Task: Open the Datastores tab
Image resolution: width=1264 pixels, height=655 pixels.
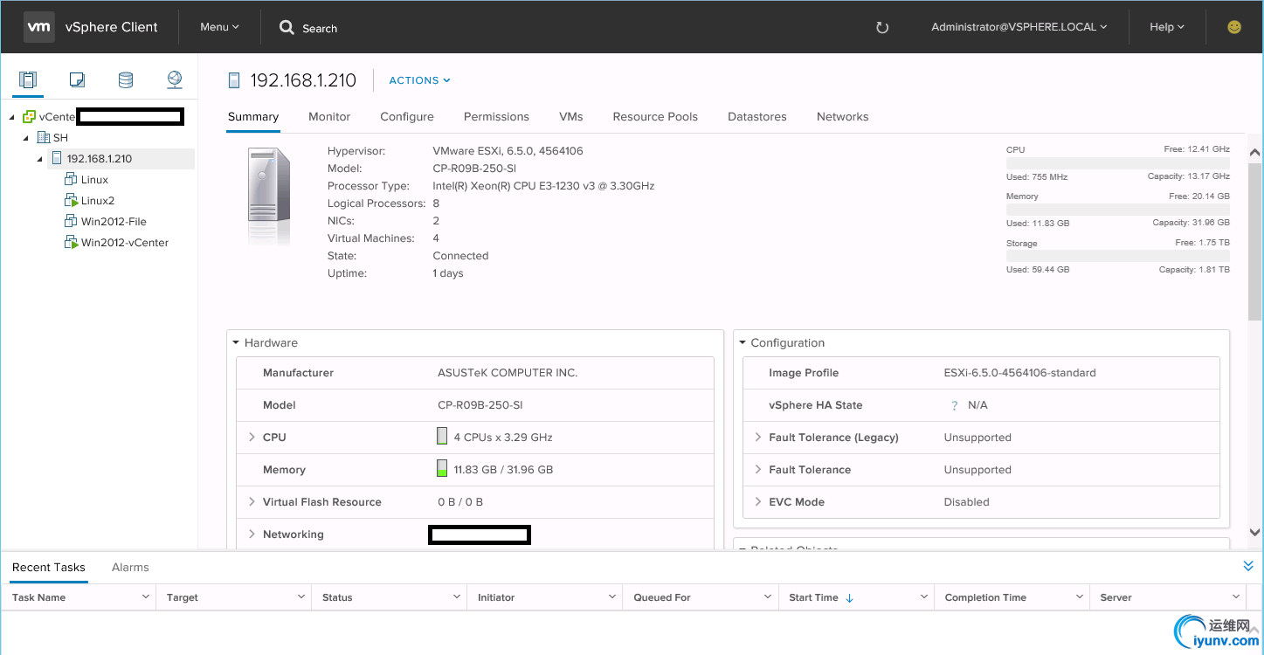Action: click(756, 117)
